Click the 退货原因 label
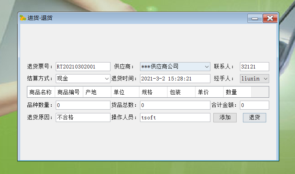 pos(40,117)
